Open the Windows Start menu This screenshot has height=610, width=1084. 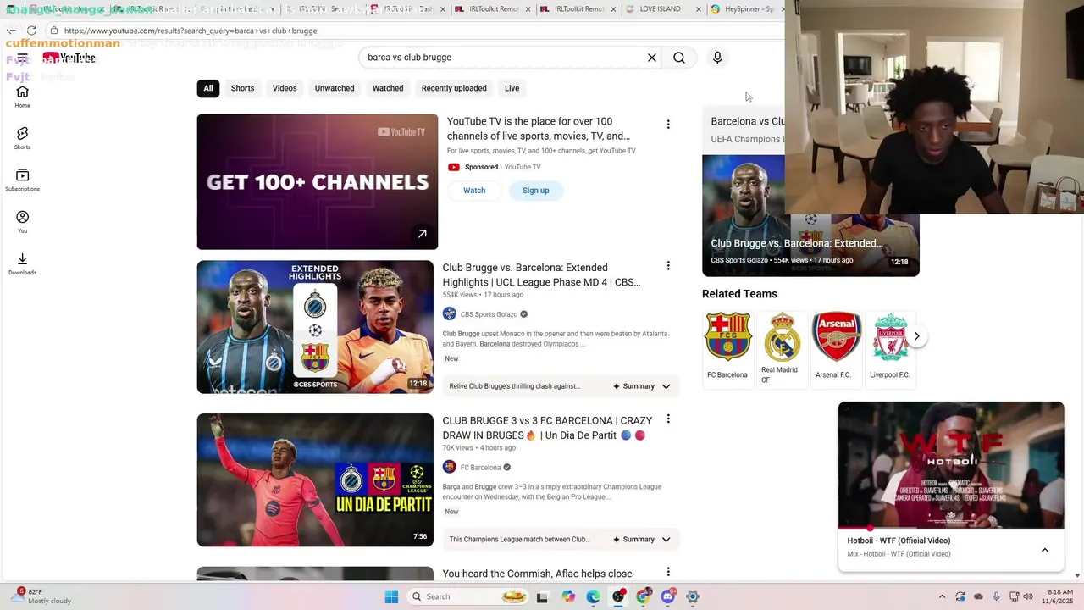click(x=391, y=596)
